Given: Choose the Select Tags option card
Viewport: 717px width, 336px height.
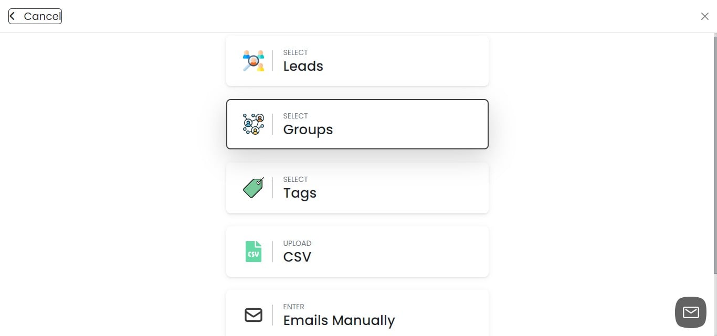Looking at the screenshot, I should (357, 188).
